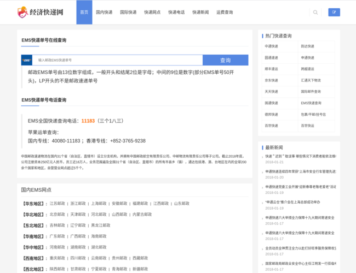Screen dimensions: 356x273
Task: Open the 国内快递 menu item
Action: pos(104,12)
